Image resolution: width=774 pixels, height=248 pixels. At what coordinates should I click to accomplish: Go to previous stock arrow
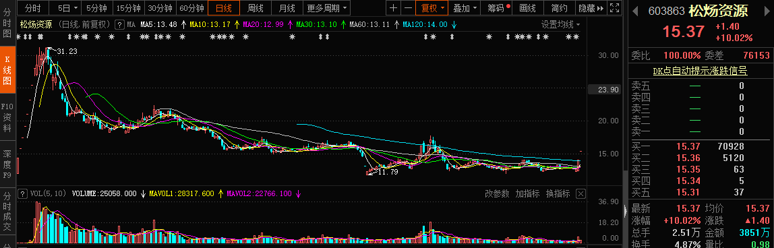tap(635, 10)
